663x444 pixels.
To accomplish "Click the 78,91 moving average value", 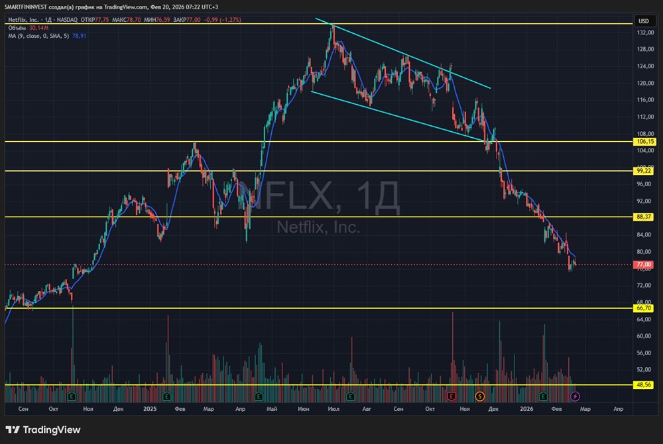I will tap(79, 36).
